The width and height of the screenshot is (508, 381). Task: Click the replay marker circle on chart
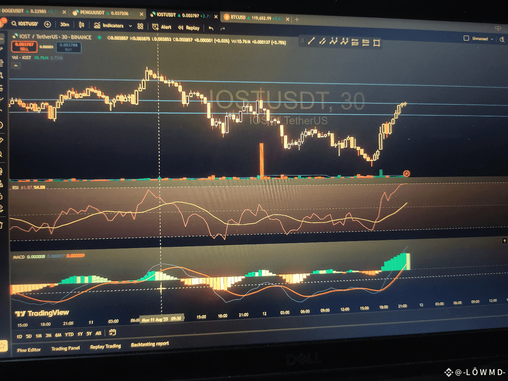[x=406, y=174]
